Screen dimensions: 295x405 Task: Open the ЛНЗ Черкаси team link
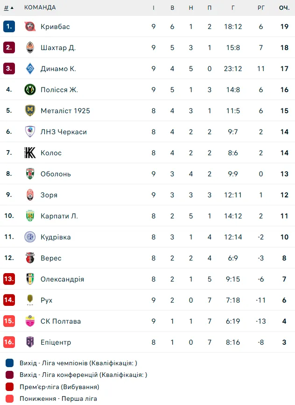tap(63, 132)
